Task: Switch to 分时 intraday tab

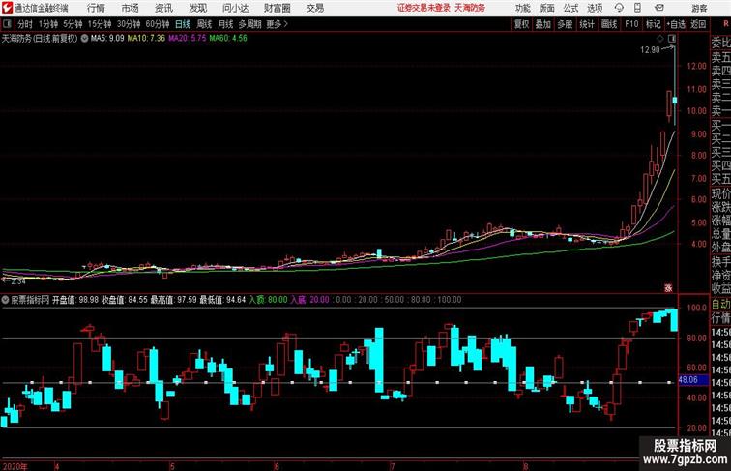Action: click(x=25, y=24)
